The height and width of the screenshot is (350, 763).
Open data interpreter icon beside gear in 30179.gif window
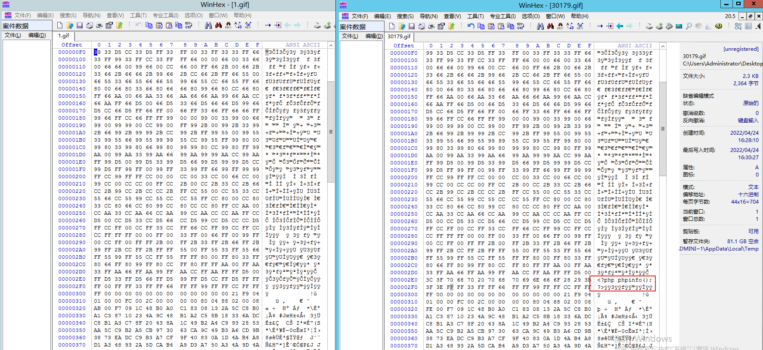coord(738,26)
